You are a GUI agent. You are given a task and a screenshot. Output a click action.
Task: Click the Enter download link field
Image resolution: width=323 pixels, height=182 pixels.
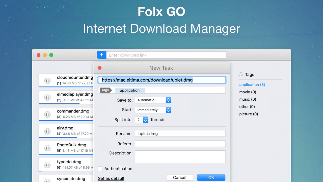click(x=166, y=55)
